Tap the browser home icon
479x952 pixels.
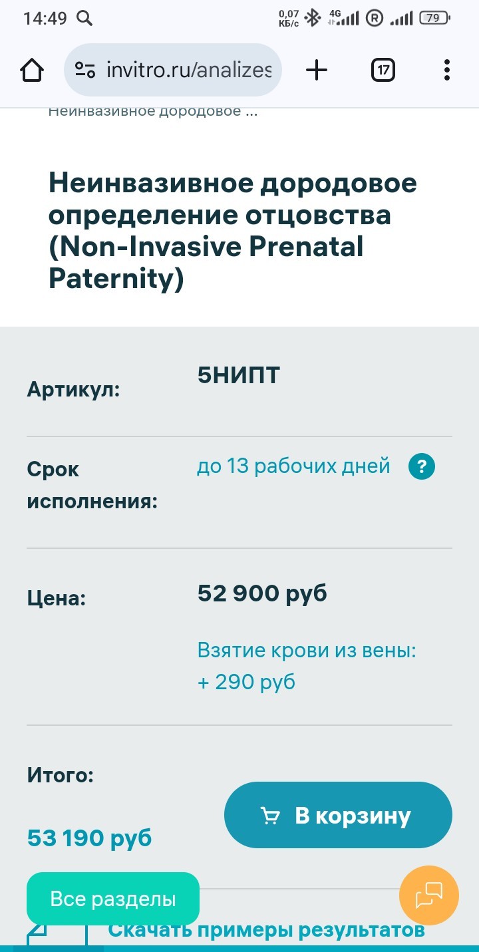[x=33, y=70]
